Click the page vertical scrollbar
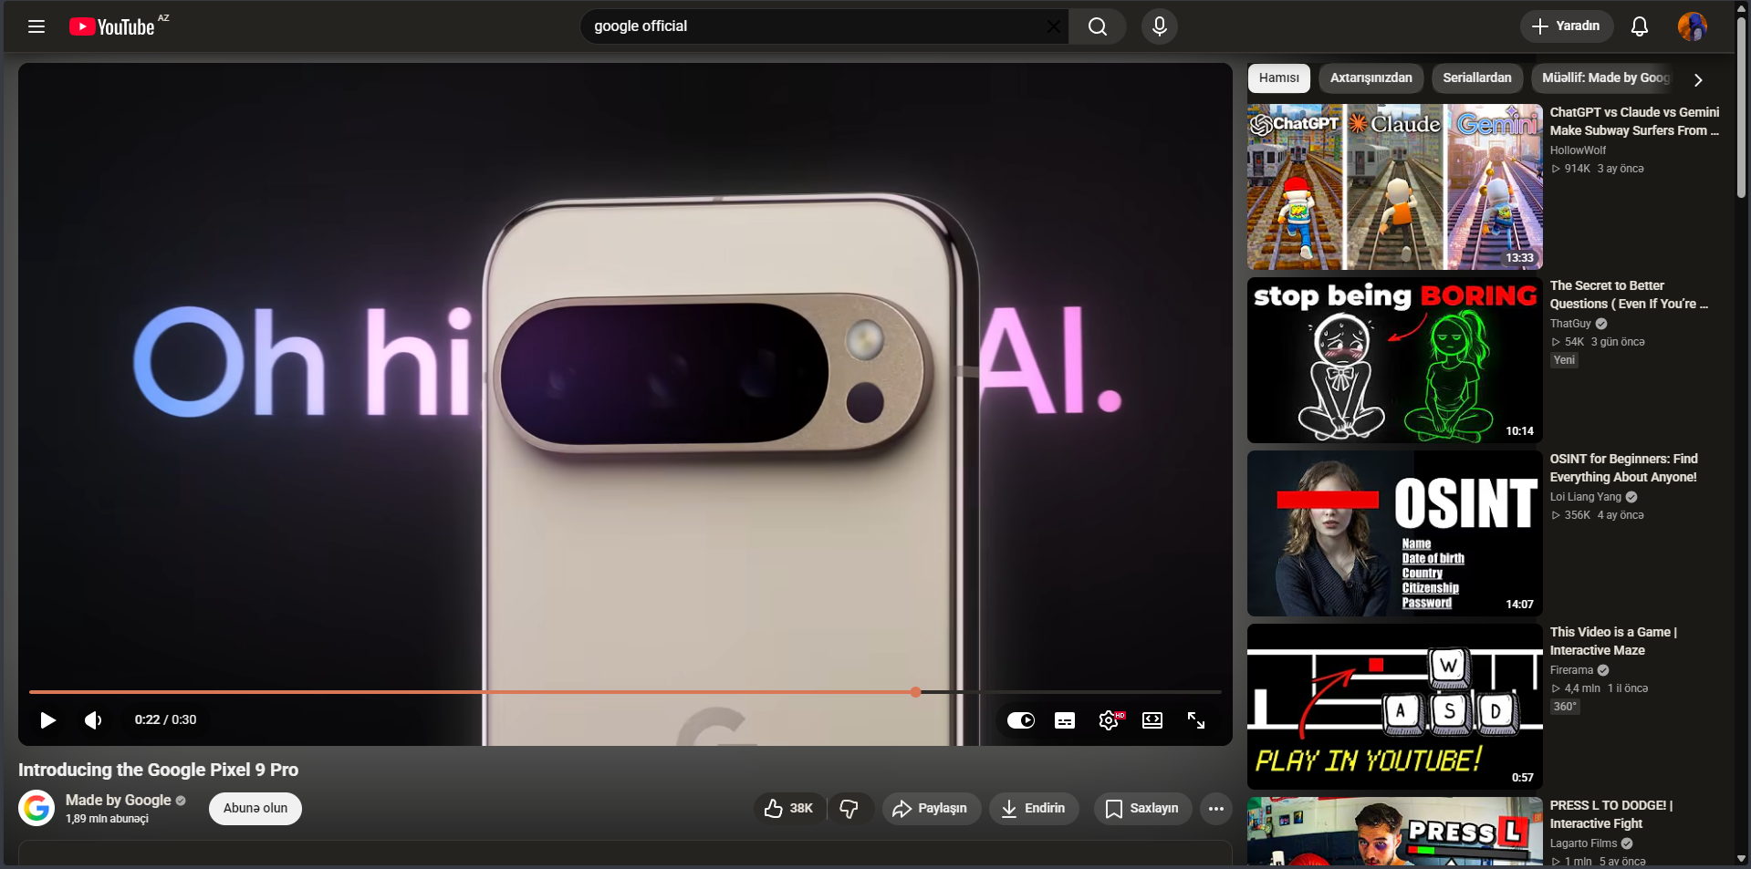This screenshot has width=1751, height=869. [x=1741, y=107]
